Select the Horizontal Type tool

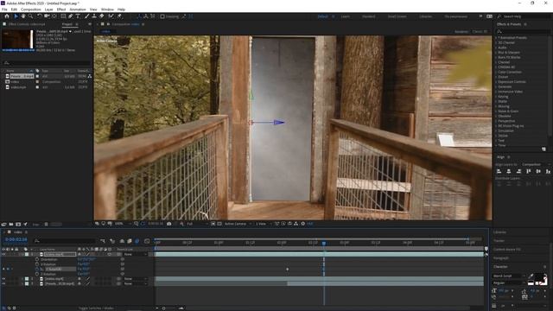78,16
